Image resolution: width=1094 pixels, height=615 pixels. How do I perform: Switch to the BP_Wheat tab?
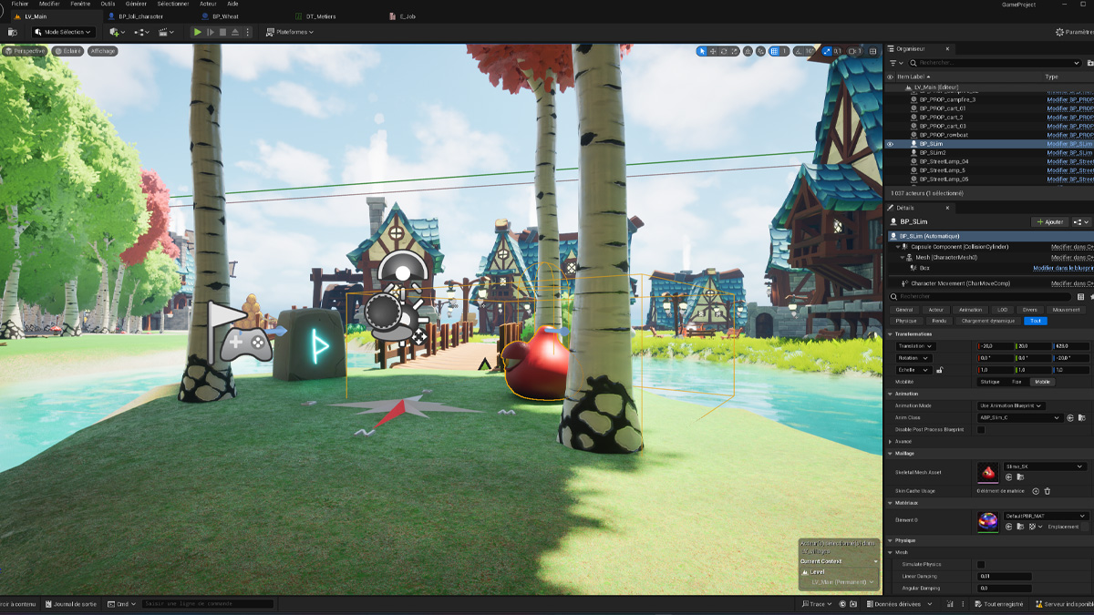pyautogui.click(x=224, y=16)
